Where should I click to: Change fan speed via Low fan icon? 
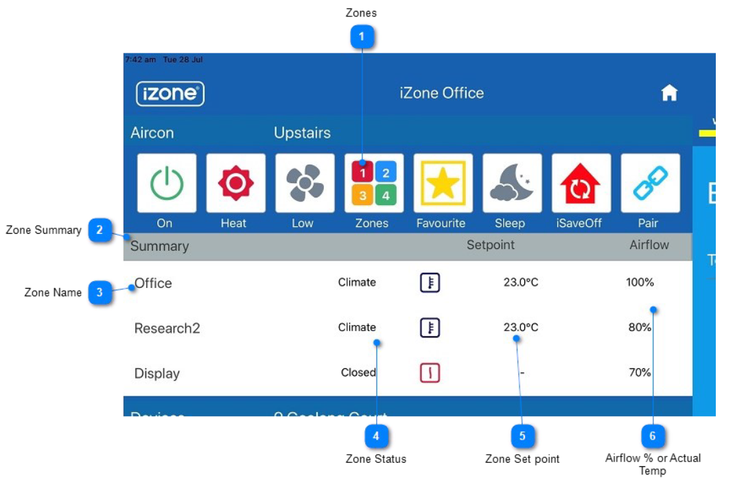pyautogui.click(x=305, y=183)
